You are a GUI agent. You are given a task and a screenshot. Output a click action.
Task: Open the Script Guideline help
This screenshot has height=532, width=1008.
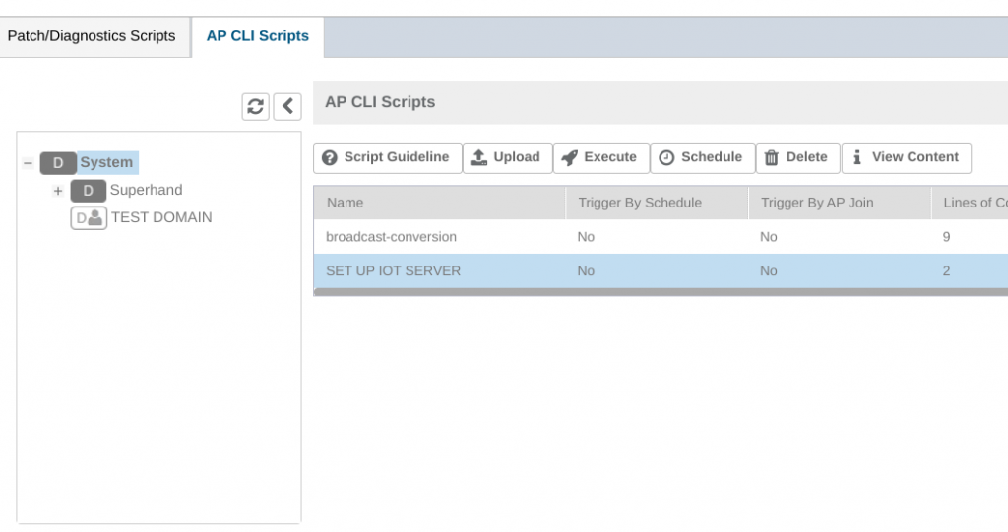coord(387,157)
